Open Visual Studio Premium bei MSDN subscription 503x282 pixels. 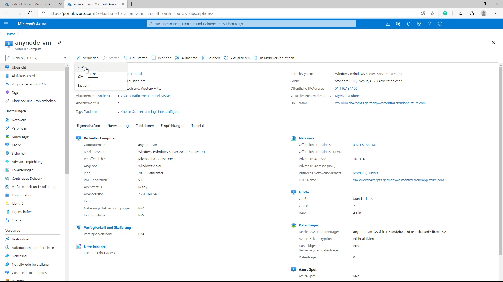[145, 96]
